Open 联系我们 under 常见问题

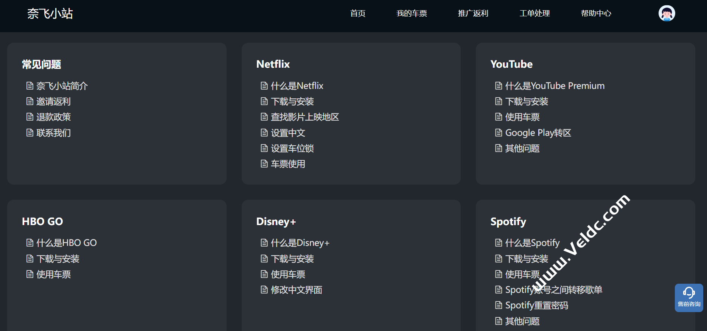53,133
